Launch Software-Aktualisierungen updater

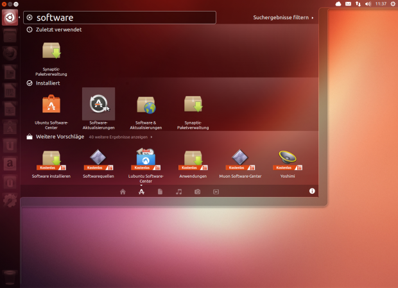pos(98,109)
